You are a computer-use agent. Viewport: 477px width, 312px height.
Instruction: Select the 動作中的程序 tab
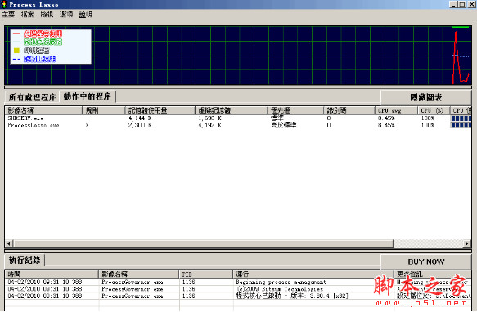pyautogui.click(x=87, y=96)
